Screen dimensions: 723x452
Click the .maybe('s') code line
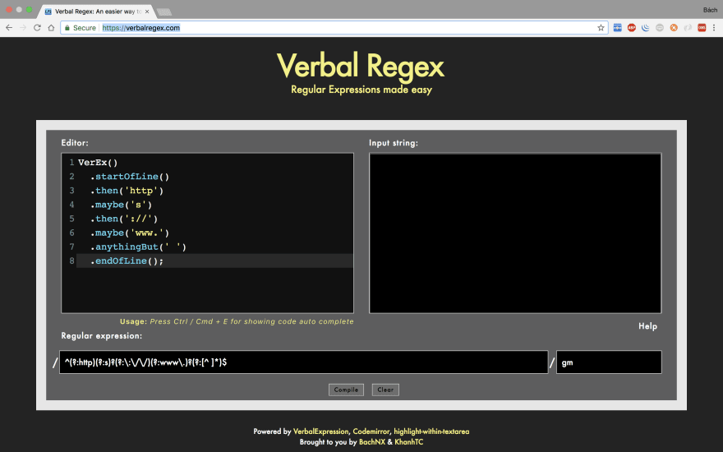(121, 205)
